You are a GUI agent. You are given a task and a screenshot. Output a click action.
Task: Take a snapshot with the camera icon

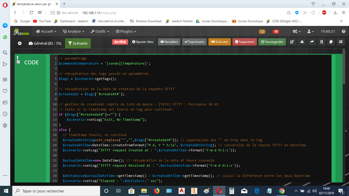288,13
